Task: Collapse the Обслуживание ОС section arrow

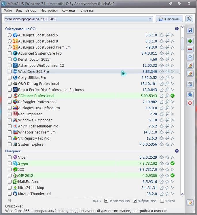Action: tap(177, 29)
